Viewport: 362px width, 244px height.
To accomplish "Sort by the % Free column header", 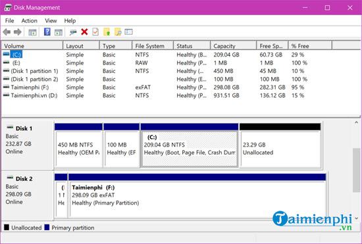I will 310,46.
